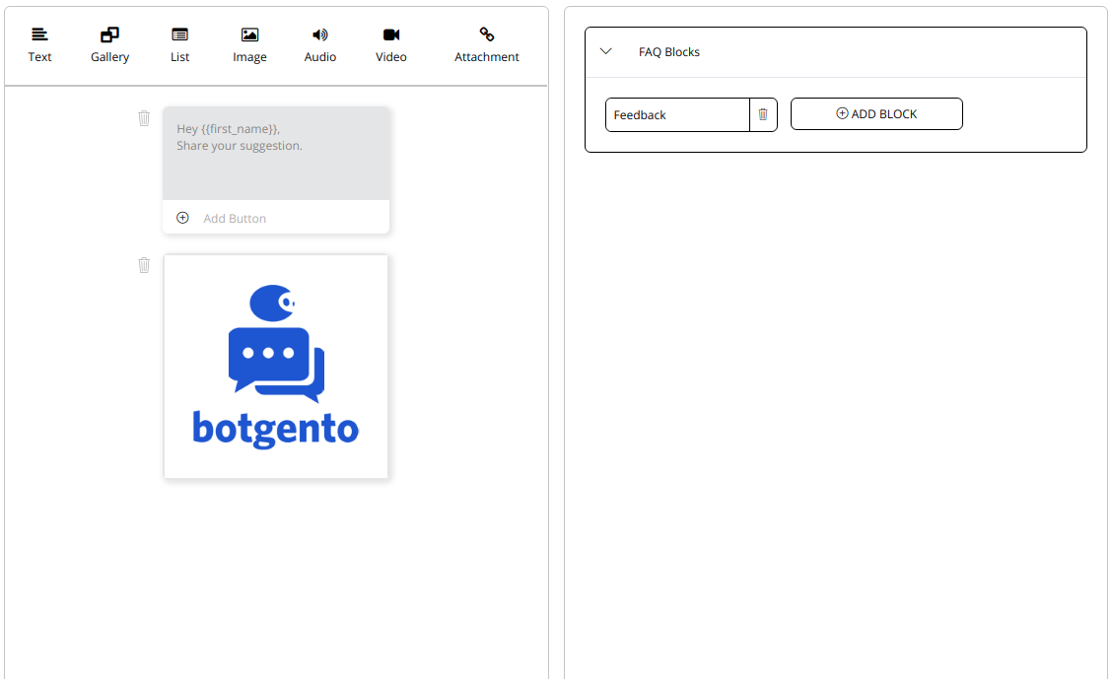Select the botgento logo image
The image size is (1111, 679).
click(x=276, y=367)
